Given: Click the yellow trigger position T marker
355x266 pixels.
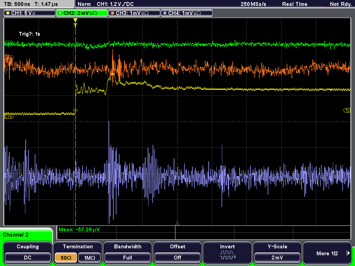Looking at the screenshot, I should [75, 23].
